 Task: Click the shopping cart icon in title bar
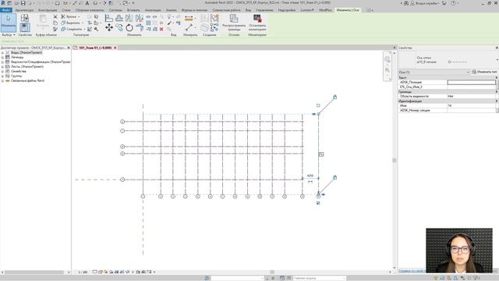point(444,3)
